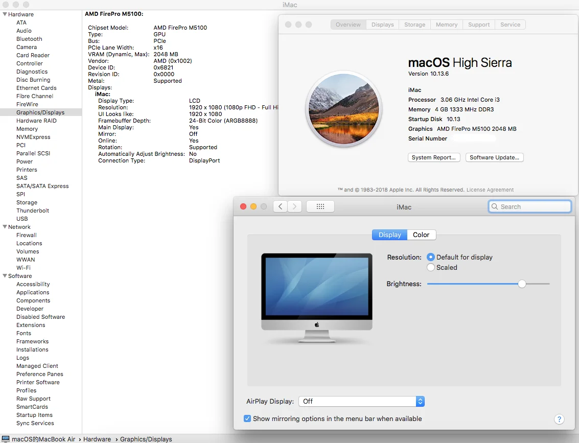
Task: Uncheck Show mirroring options in menu bar
Action: tap(247, 418)
